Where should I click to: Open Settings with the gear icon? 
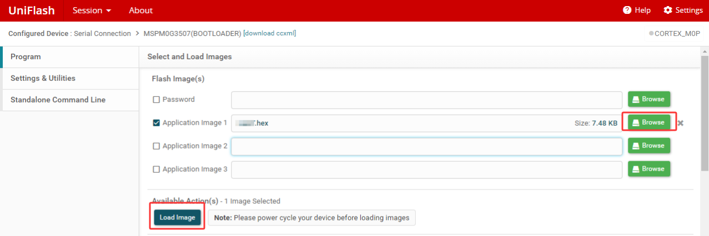point(683,11)
